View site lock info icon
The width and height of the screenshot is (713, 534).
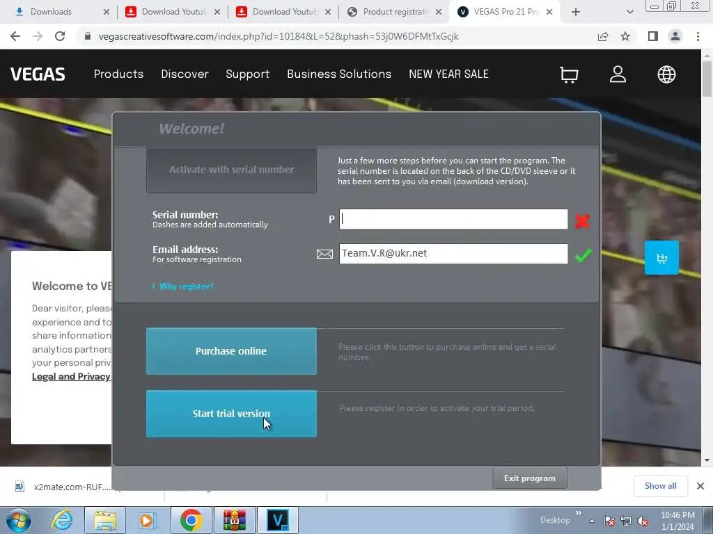(x=88, y=36)
